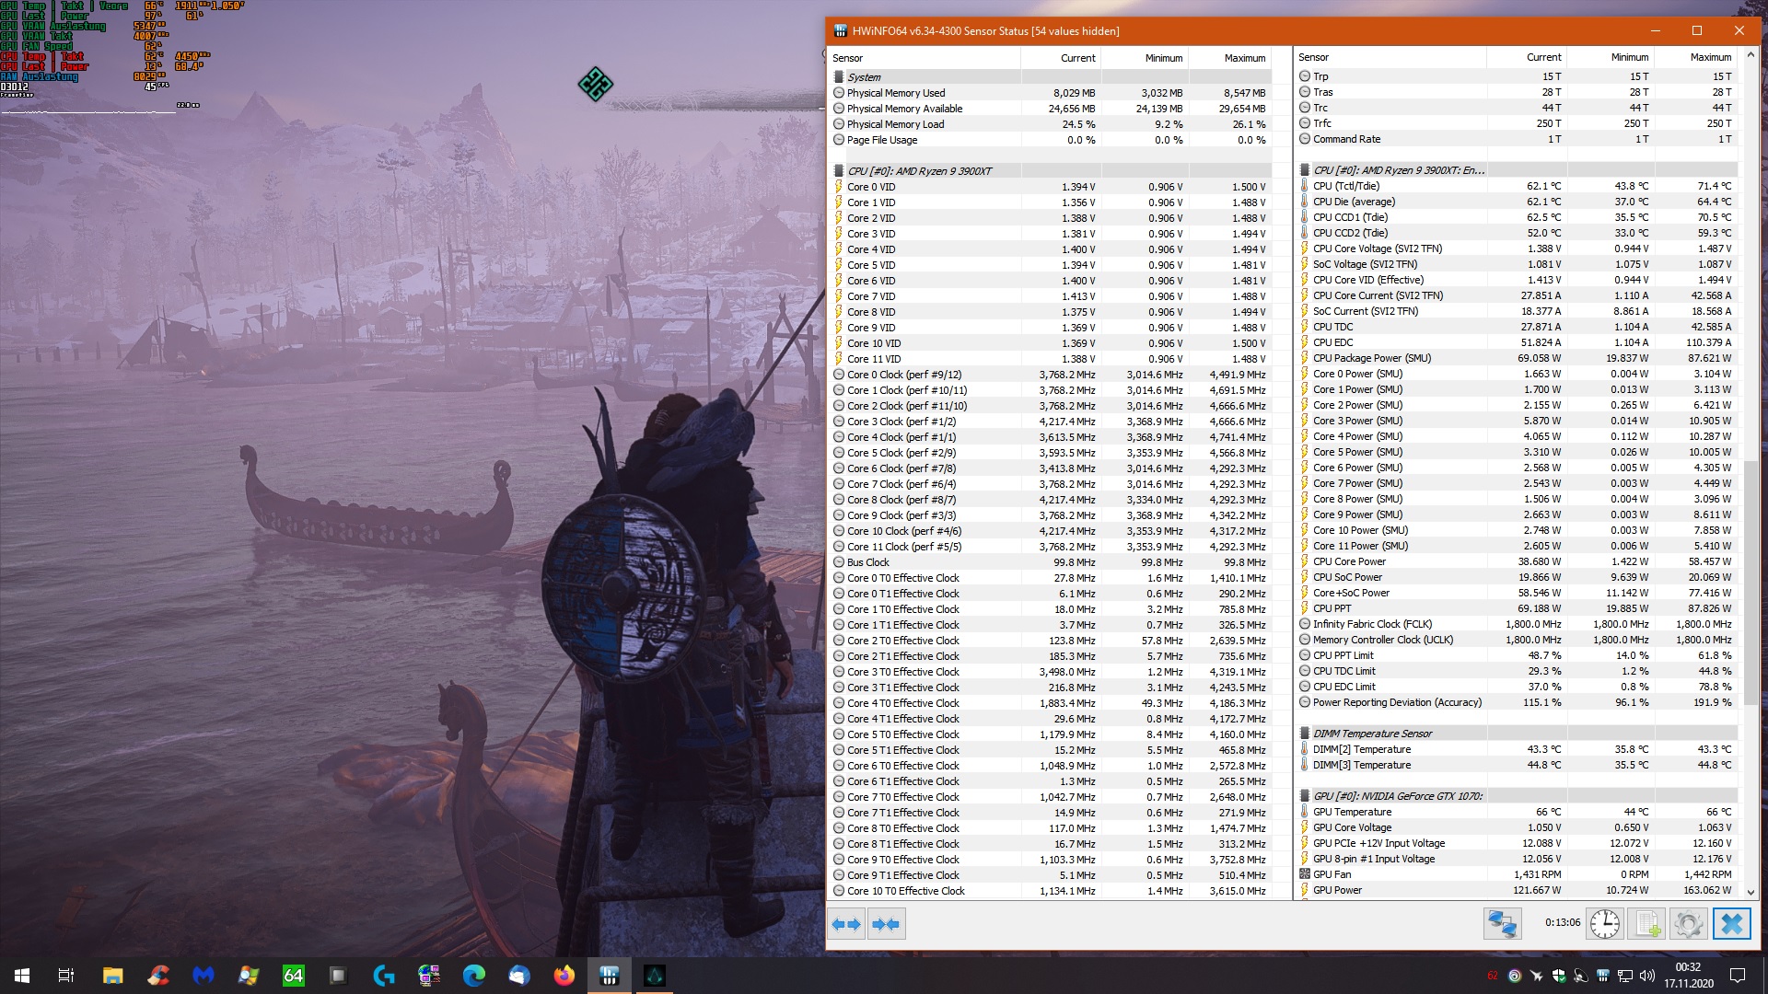Viewport: 1768px width, 994px height.
Task: Open CCleaner from the taskbar
Action: tap(158, 976)
